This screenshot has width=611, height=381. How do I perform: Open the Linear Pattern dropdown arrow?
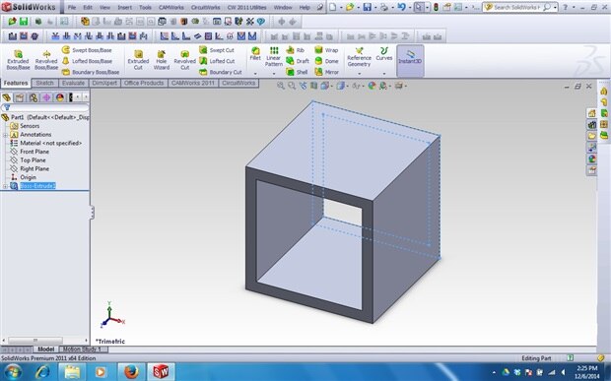coord(274,73)
